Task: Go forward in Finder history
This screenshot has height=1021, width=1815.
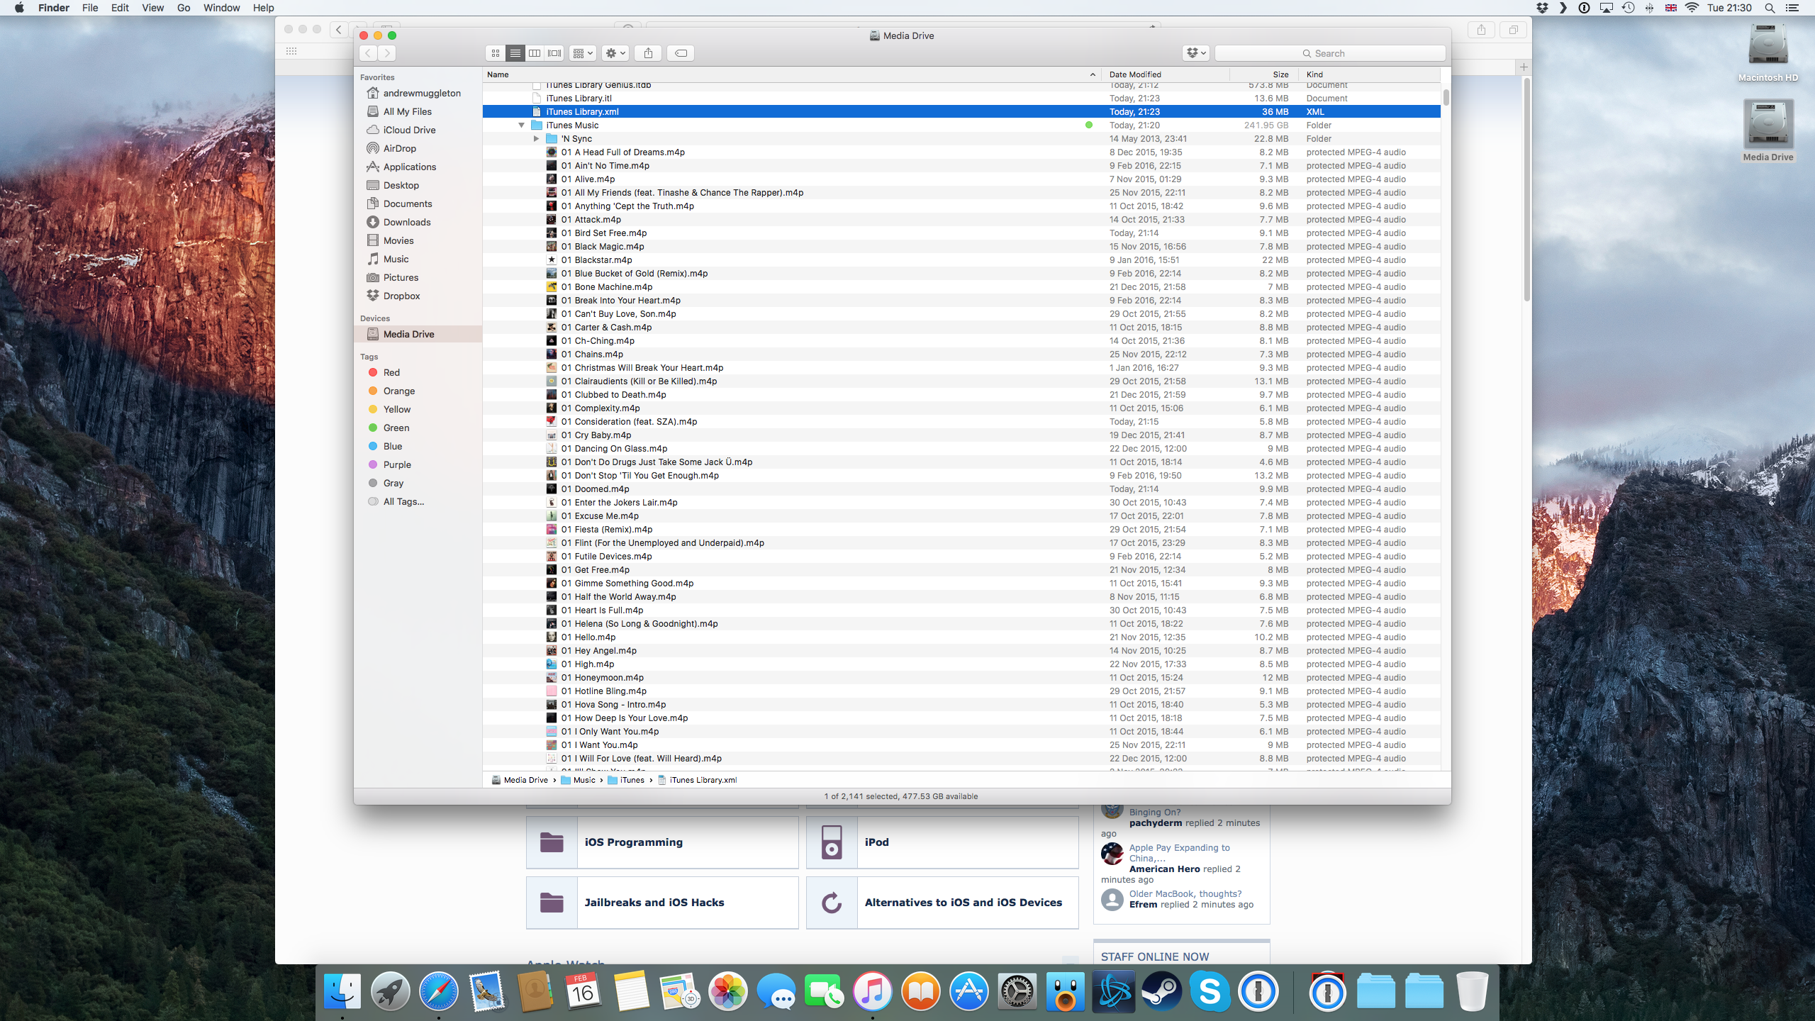Action: click(x=387, y=53)
